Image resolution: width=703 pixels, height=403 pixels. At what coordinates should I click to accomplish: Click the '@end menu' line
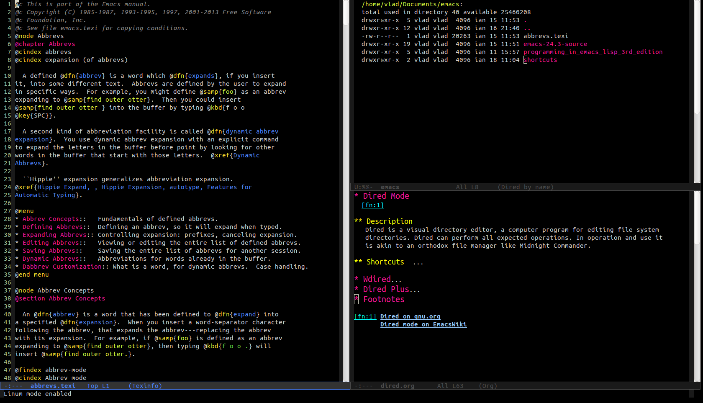pos(32,275)
